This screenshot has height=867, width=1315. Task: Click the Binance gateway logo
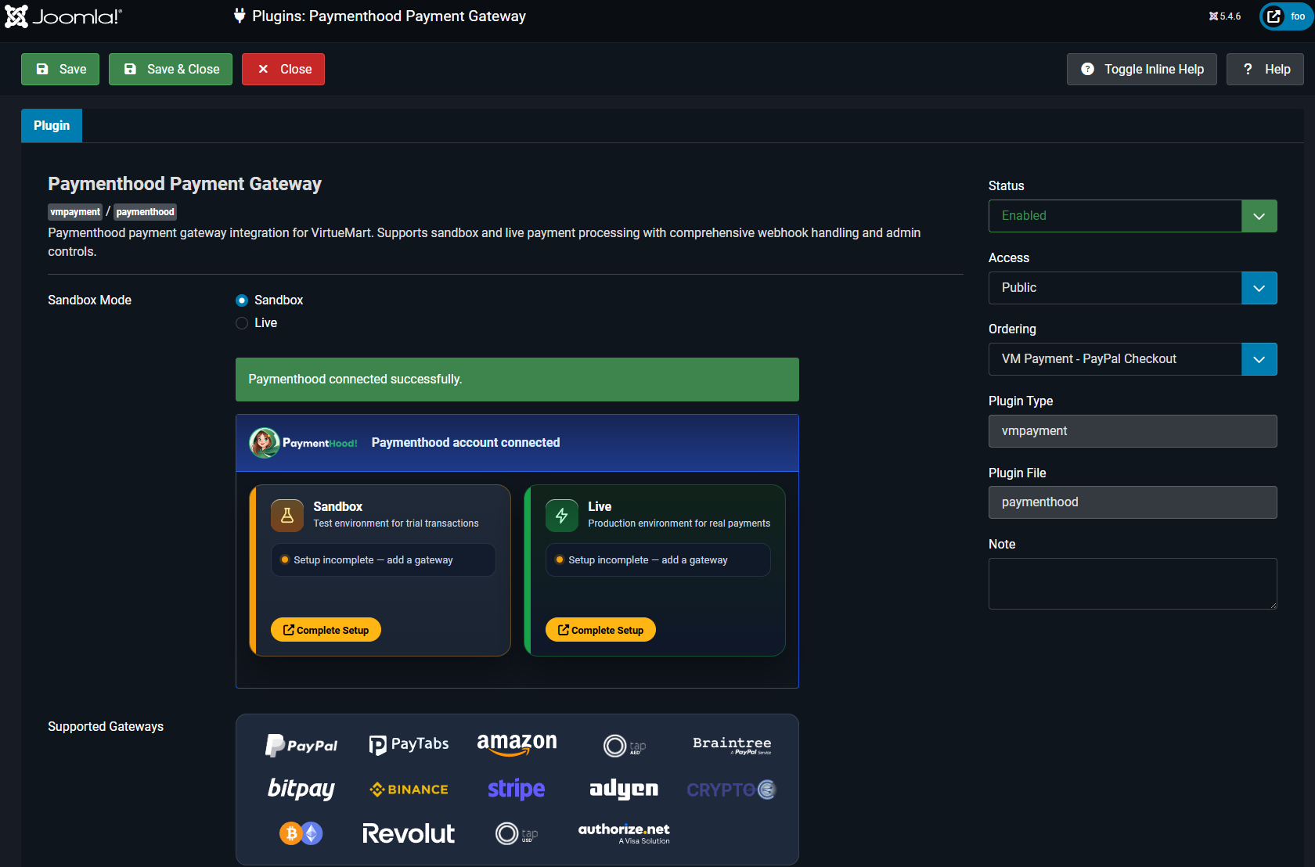[x=409, y=790]
